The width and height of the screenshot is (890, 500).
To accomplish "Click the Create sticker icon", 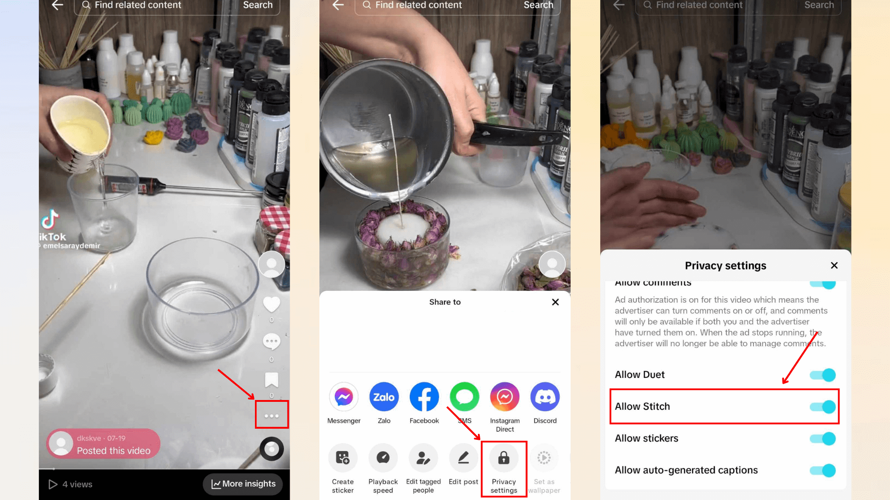I will pyautogui.click(x=343, y=457).
